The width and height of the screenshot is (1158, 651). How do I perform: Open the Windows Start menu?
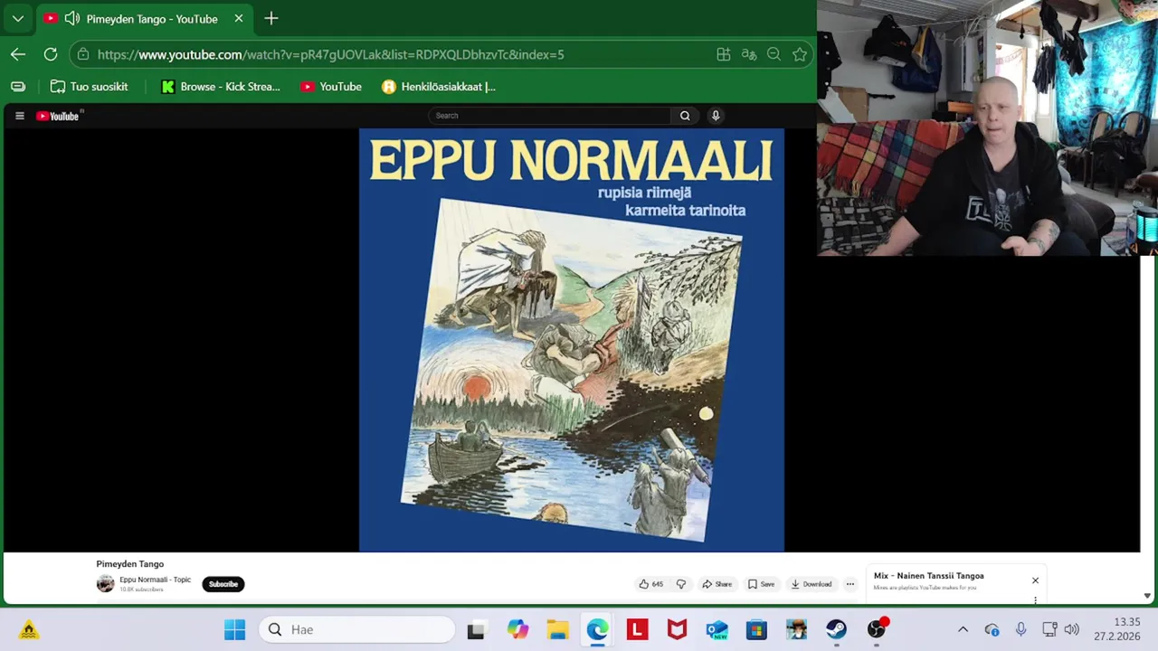pos(234,629)
